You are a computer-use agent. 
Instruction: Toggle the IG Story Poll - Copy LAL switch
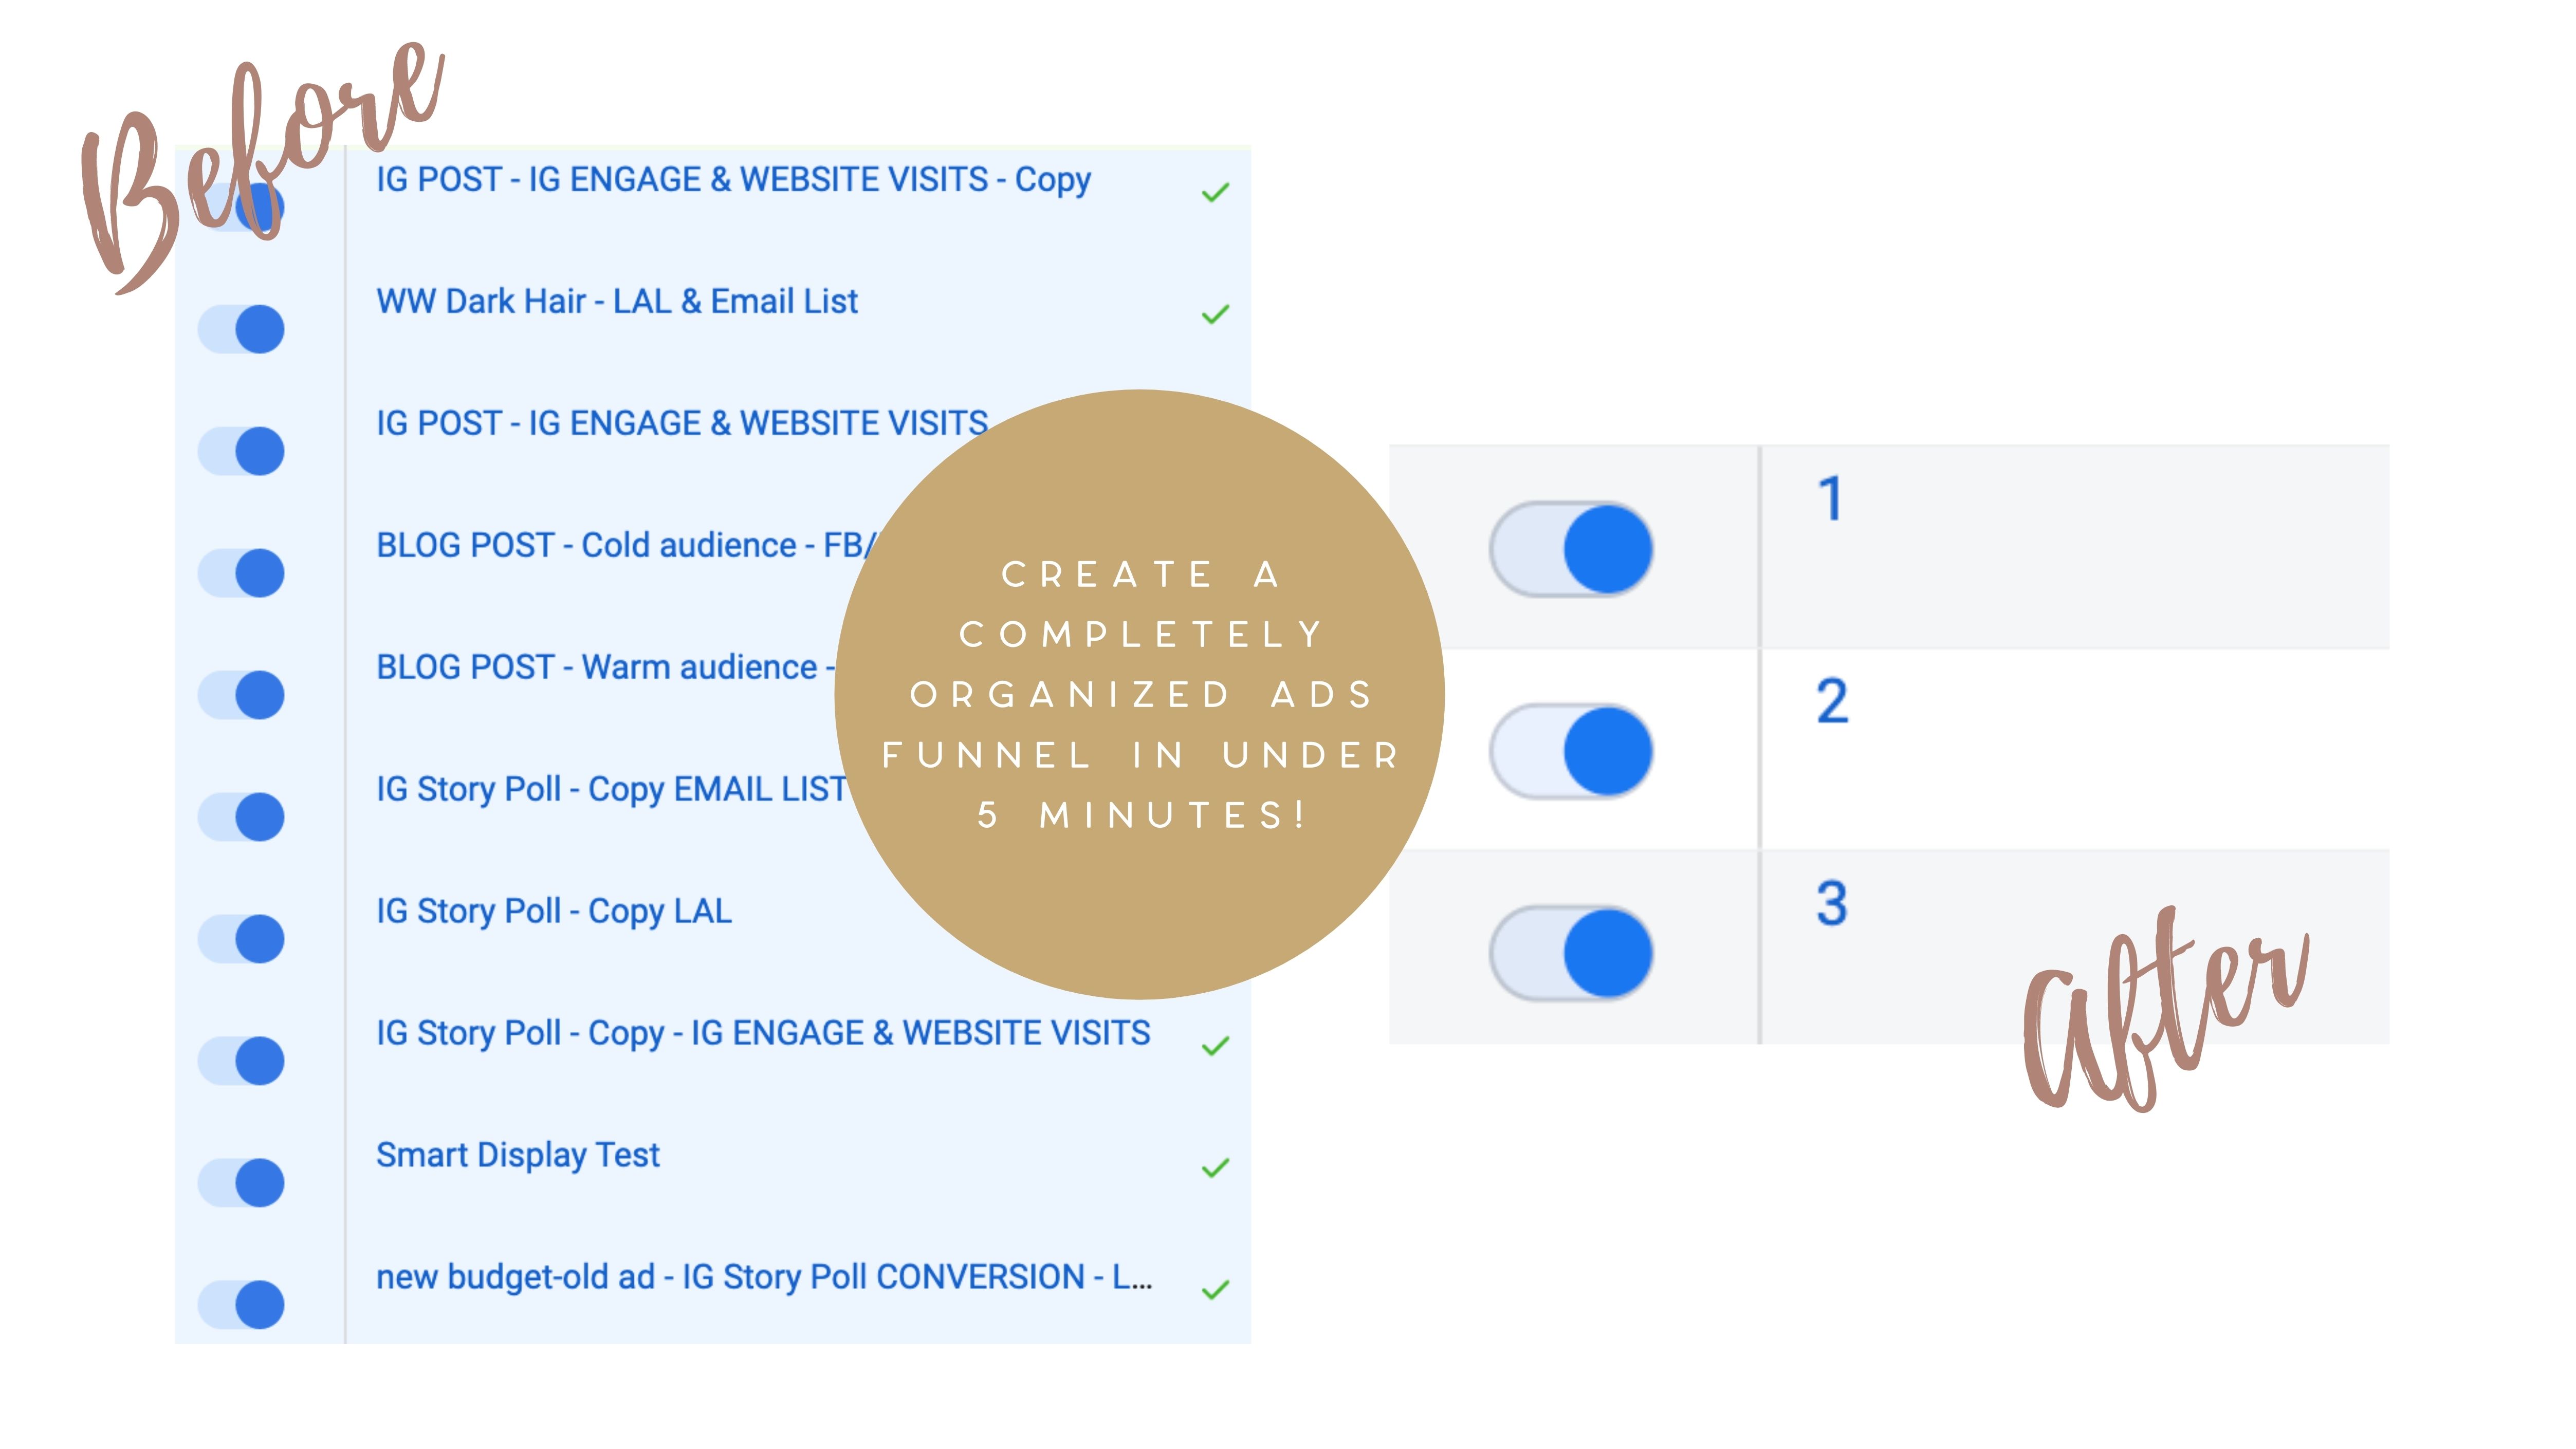241,938
